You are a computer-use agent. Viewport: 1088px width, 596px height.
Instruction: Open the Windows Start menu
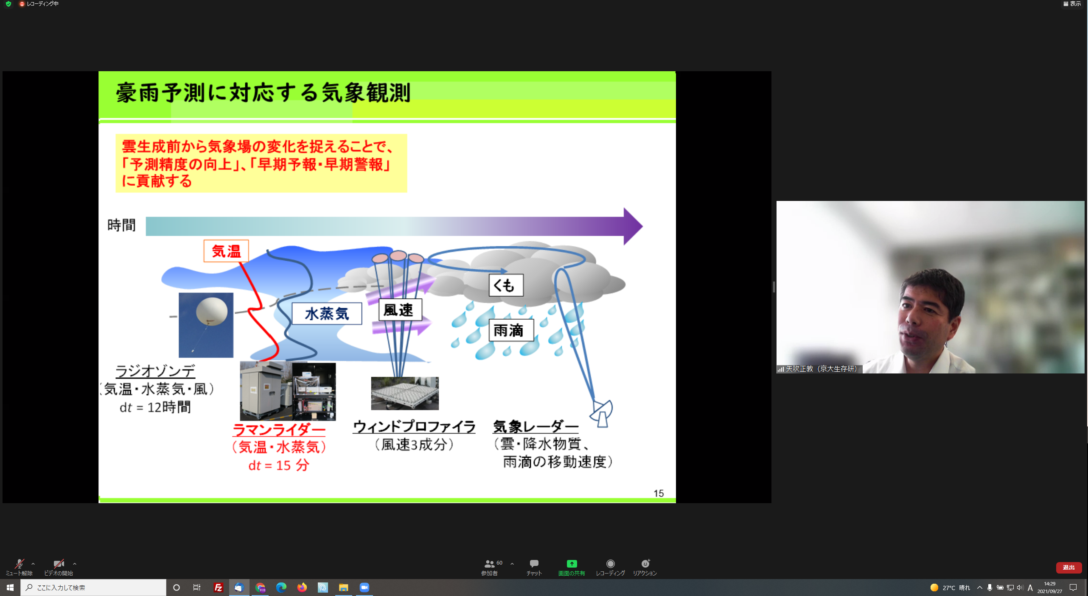pyautogui.click(x=10, y=588)
